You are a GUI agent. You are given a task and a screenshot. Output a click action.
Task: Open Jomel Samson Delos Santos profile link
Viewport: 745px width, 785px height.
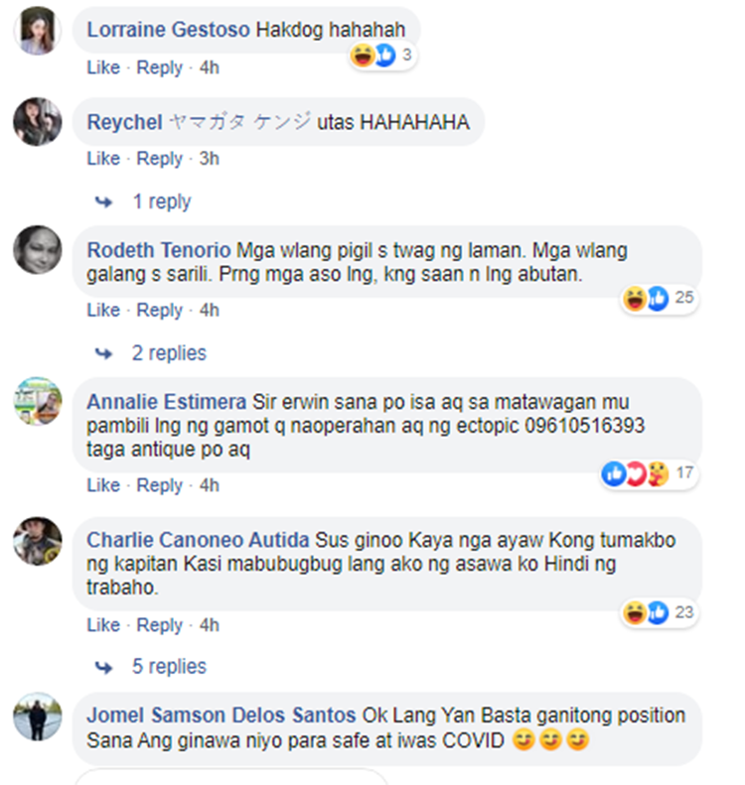(x=221, y=716)
